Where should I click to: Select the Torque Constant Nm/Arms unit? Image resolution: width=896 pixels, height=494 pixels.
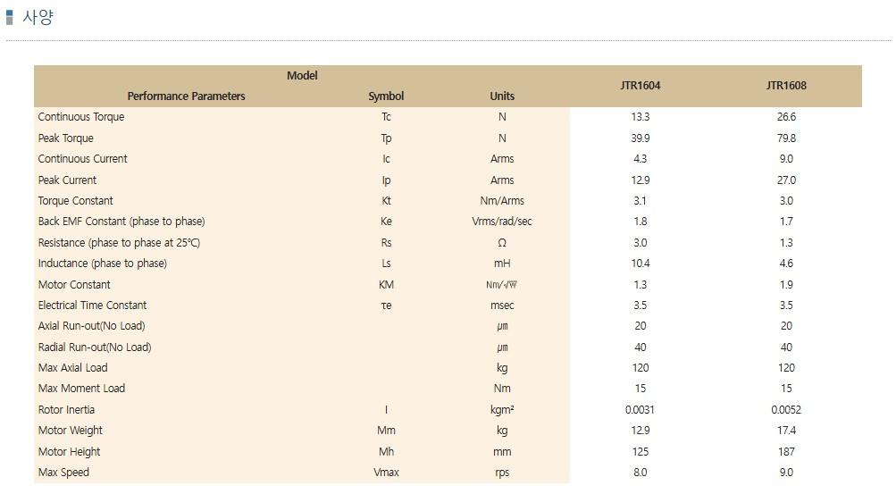point(502,200)
